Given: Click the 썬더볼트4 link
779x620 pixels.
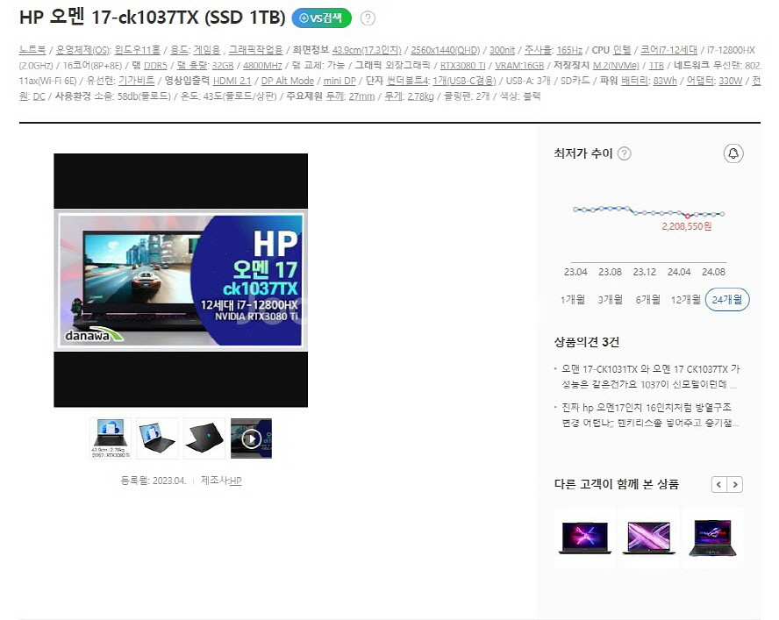Looking at the screenshot, I should (x=406, y=81).
